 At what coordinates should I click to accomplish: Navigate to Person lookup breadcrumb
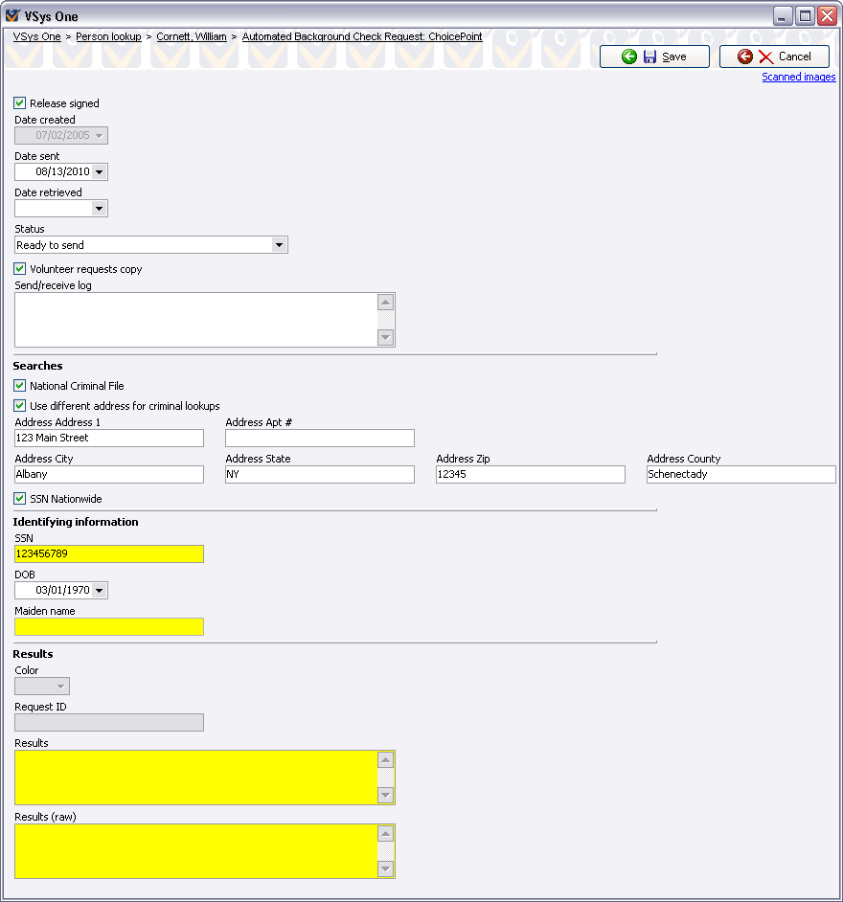click(108, 36)
